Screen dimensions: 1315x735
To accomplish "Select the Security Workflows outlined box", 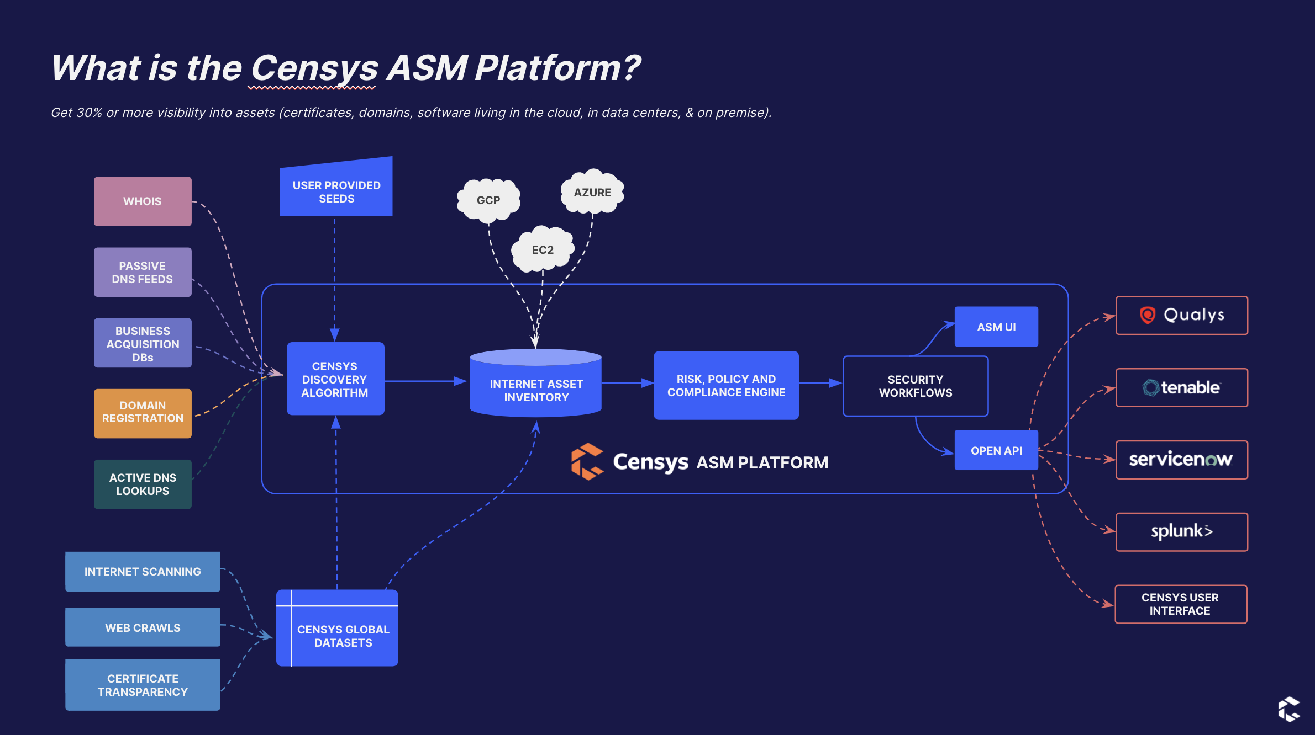I will pos(915,386).
